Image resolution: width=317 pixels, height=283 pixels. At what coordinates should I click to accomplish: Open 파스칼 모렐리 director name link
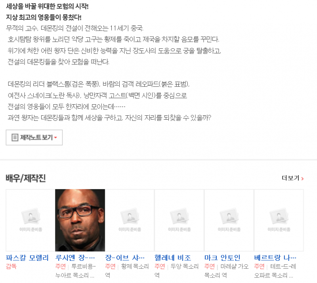(x=27, y=258)
